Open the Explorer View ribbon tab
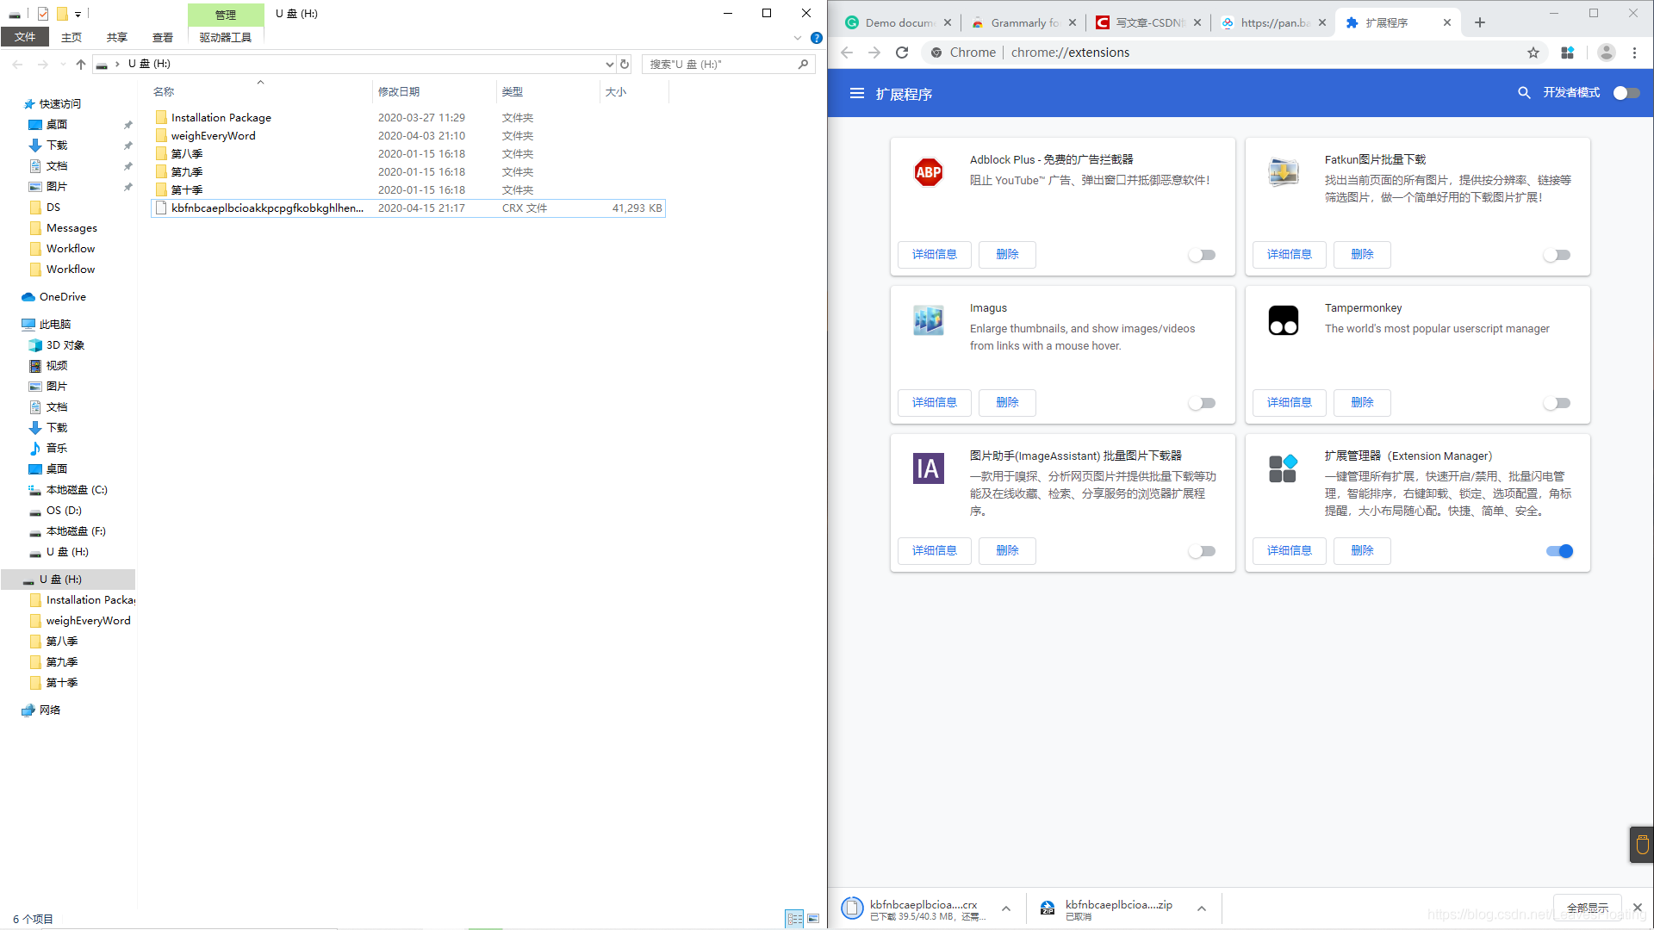Image resolution: width=1654 pixels, height=930 pixels. tap(163, 37)
